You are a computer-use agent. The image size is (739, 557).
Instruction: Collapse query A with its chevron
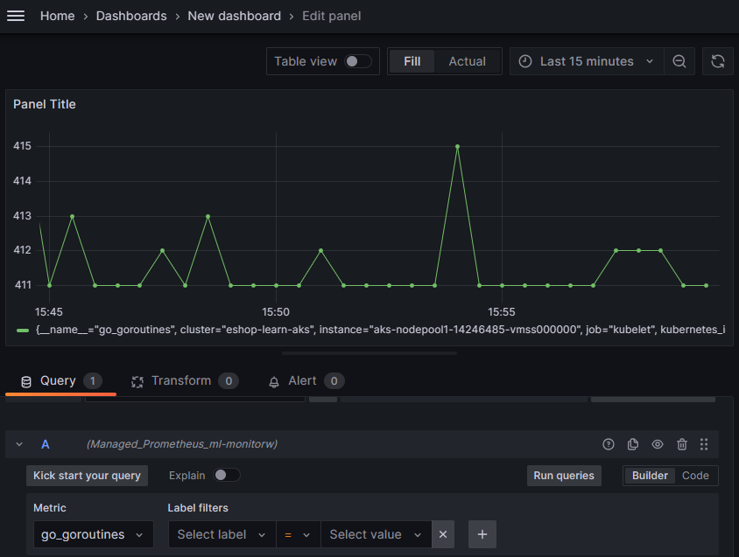point(19,444)
